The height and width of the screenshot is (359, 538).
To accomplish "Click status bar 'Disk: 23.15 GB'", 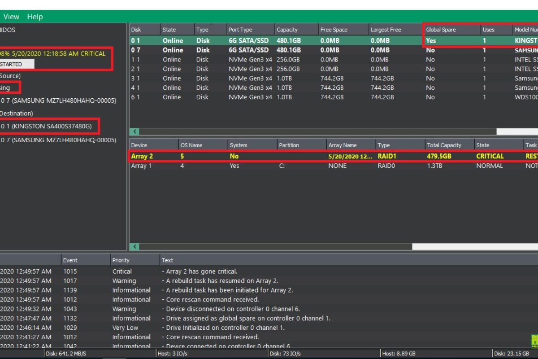I will (x=512, y=353).
